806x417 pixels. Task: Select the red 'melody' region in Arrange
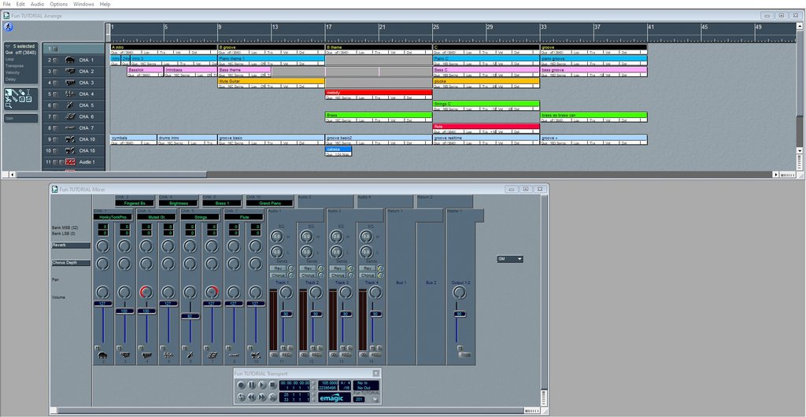(x=379, y=92)
